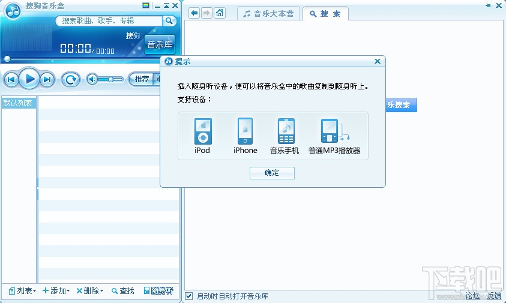506x303 pixels.
Task: Open the 删除 dropdown menu
Action: click(x=89, y=291)
